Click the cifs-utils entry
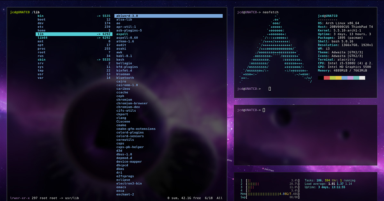The height and width of the screenshot is (201, 384). (x=126, y=111)
